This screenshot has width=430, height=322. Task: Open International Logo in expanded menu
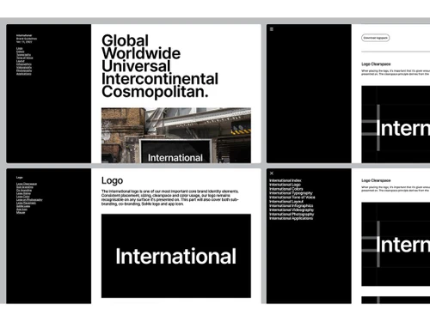pyautogui.click(x=285, y=185)
